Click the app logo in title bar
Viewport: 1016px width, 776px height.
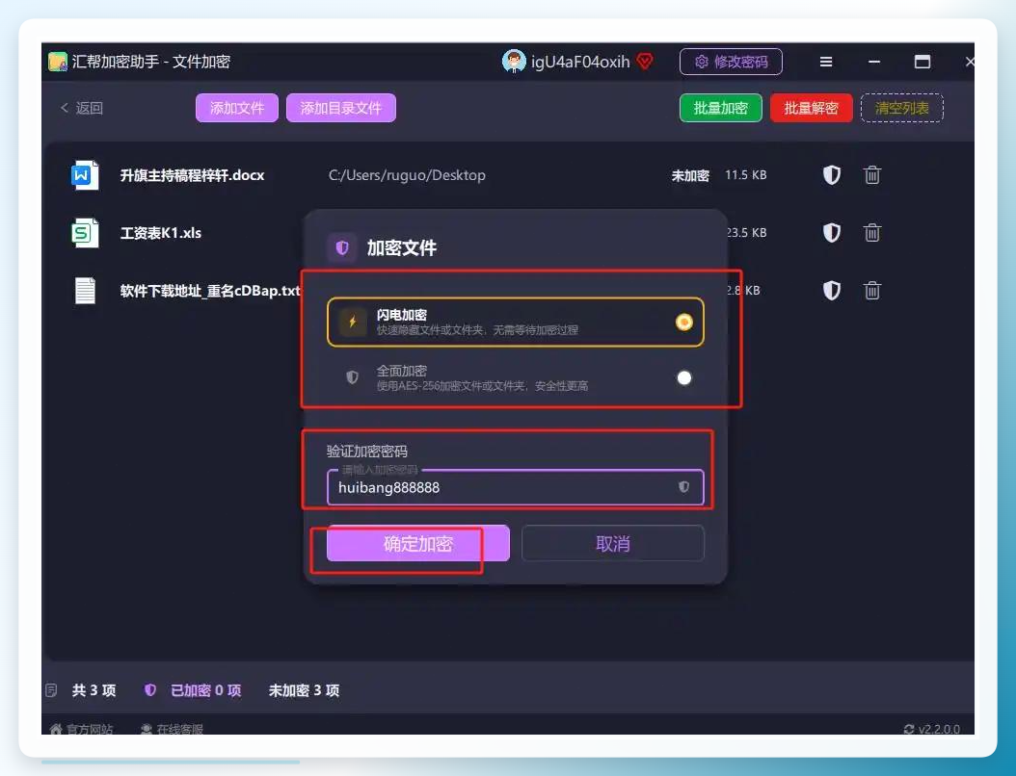coord(58,62)
